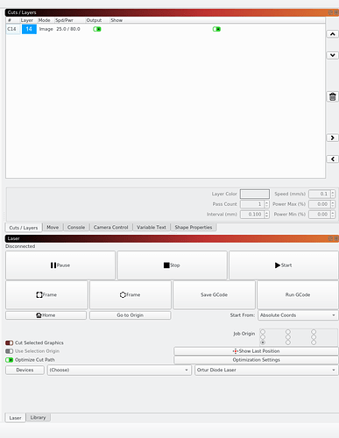Move layer up with the up arrow
Viewport: 339px width, 438px height.
[332, 34]
